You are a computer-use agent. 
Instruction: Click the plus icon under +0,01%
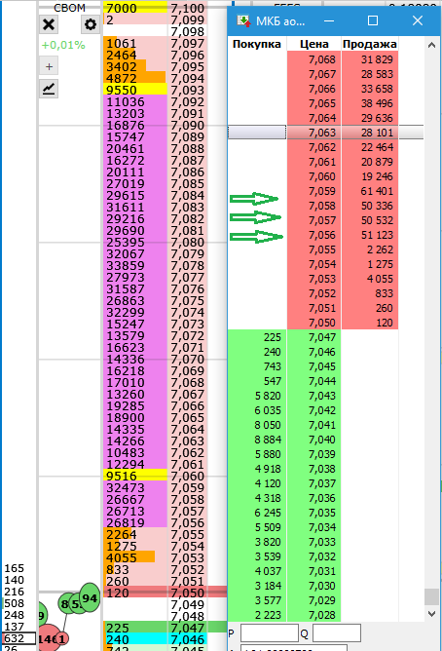tap(49, 66)
